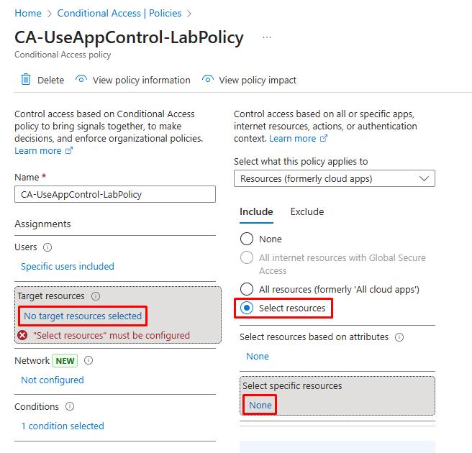Open the Specific users included link
The height and width of the screenshot is (453, 472).
(x=68, y=266)
